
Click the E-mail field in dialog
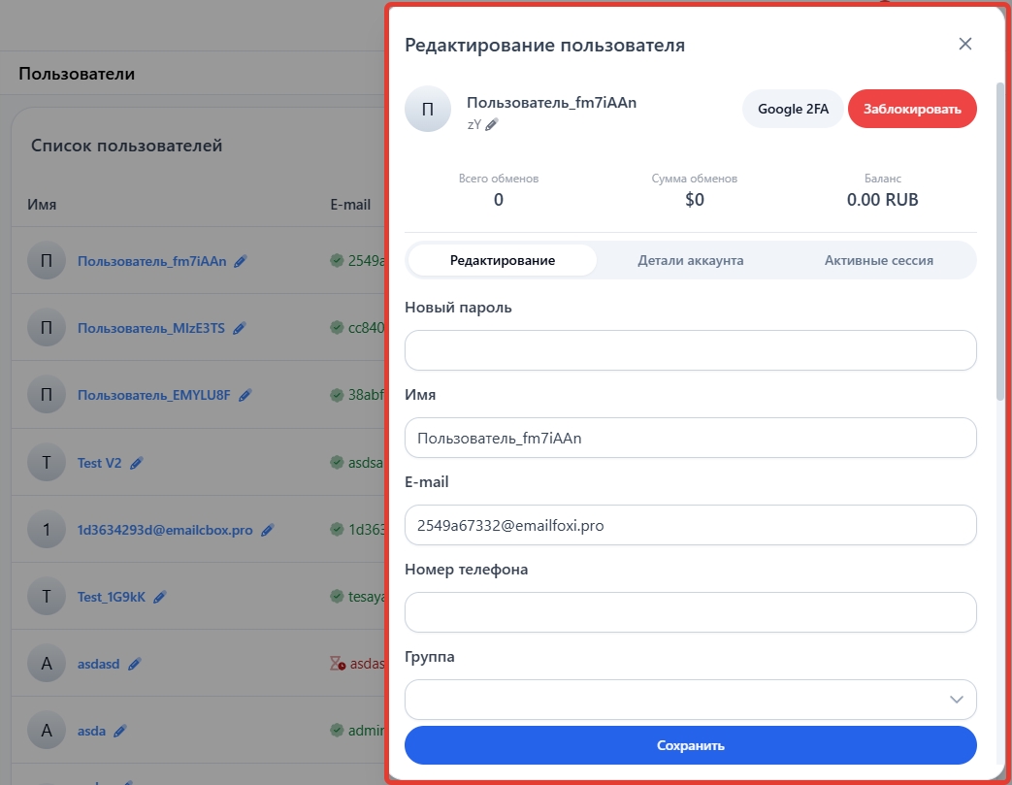point(690,525)
